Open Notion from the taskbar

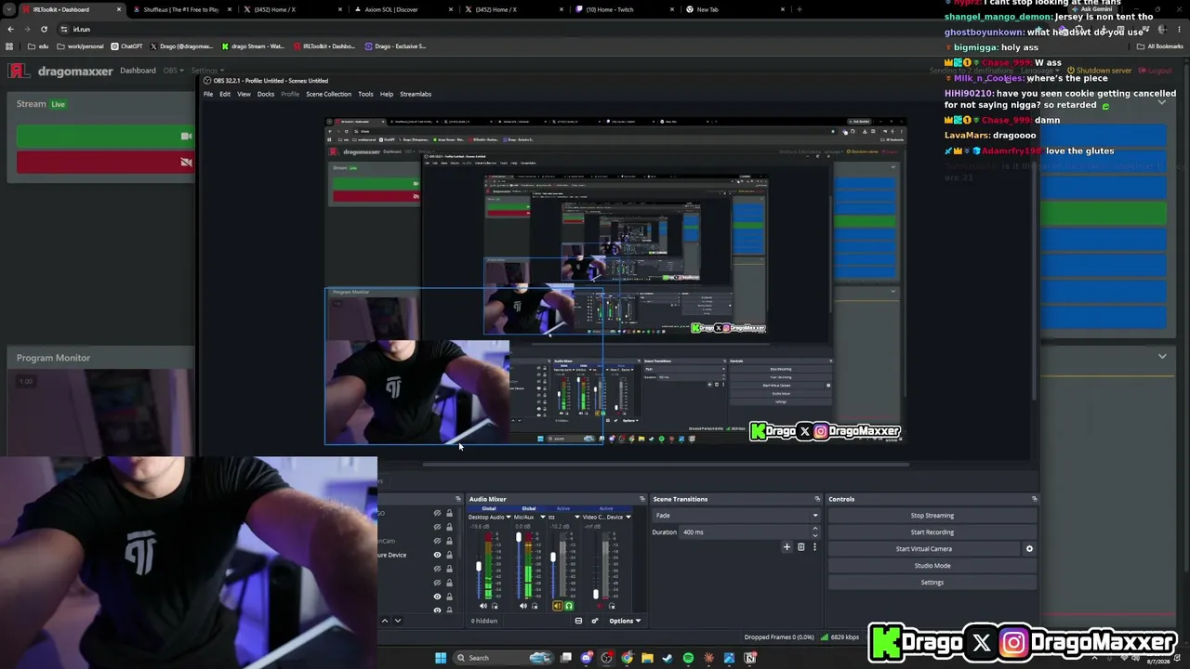(x=750, y=658)
